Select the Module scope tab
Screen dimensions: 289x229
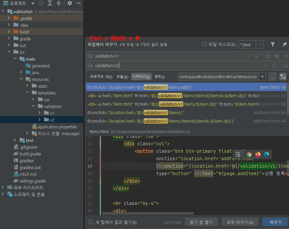(x=122, y=77)
